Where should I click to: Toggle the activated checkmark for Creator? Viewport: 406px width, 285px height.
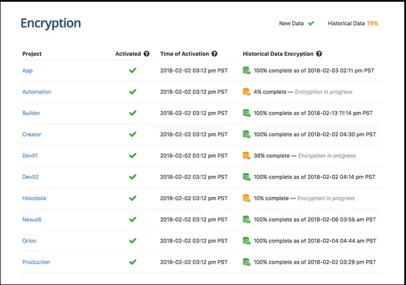coord(133,135)
